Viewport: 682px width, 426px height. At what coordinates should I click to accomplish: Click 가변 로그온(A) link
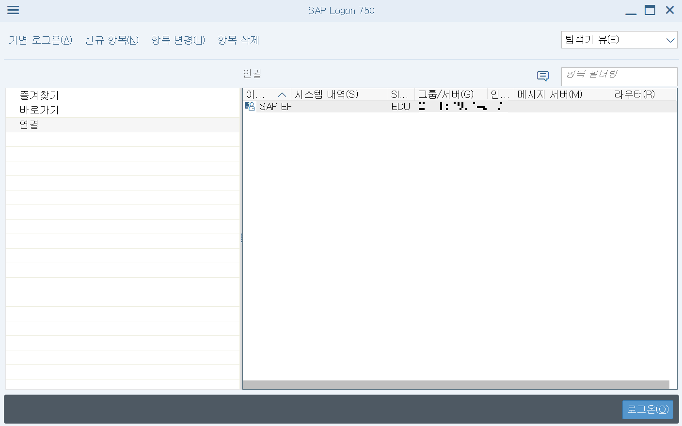[x=40, y=40]
